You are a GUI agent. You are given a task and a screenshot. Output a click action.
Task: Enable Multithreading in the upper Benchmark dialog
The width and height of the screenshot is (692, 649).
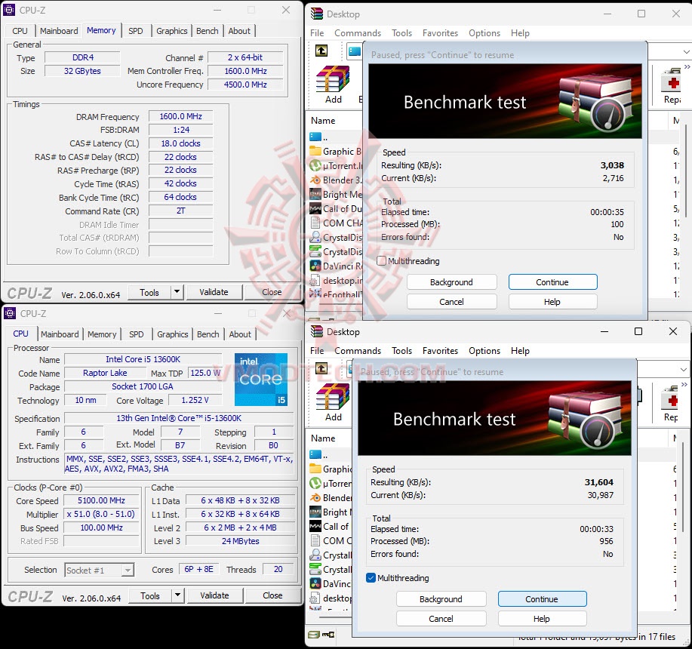(x=382, y=261)
